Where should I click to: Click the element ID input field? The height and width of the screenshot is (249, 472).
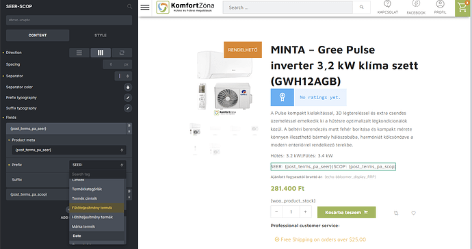point(69,20)
